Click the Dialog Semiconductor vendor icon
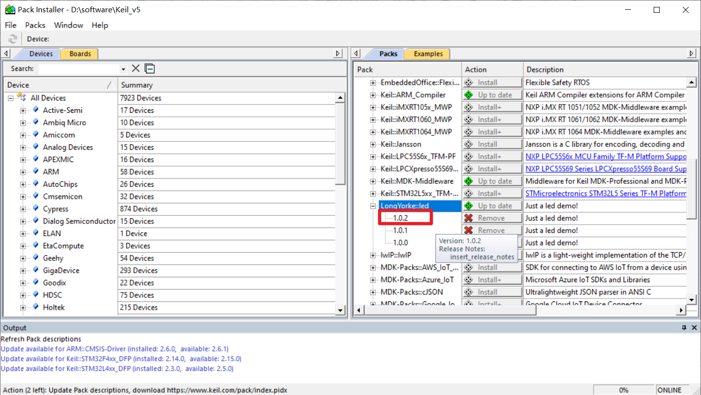 (x=35, y=221)
